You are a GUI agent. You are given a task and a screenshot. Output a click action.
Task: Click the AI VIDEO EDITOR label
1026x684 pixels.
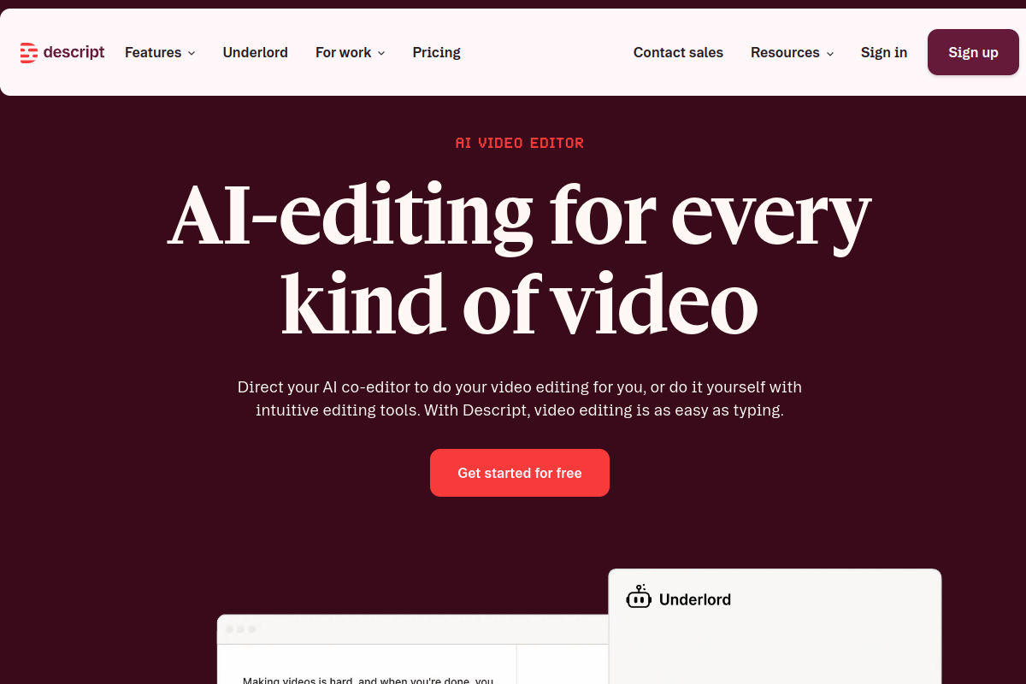520,143
